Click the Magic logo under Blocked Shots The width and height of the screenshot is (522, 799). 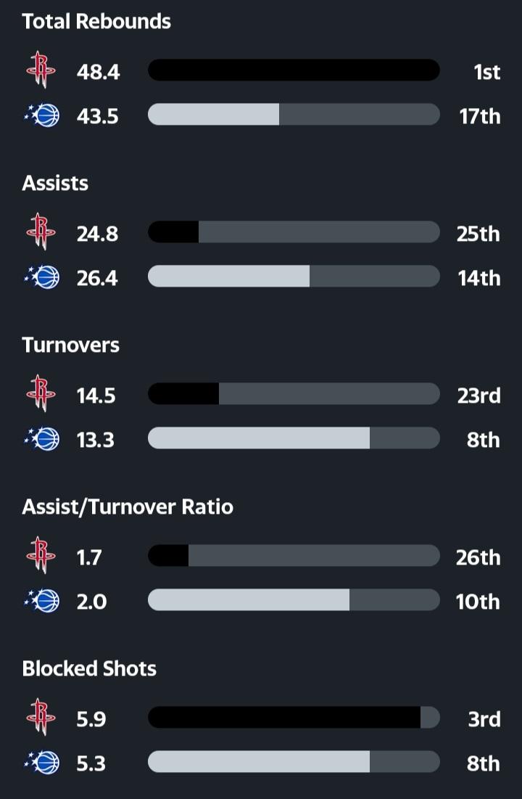[x=41, y=763]
